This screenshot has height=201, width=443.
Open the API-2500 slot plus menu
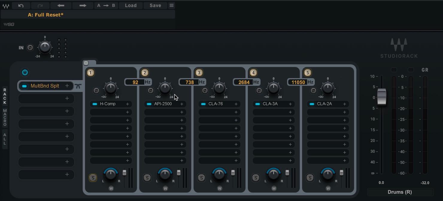point(182,104)
